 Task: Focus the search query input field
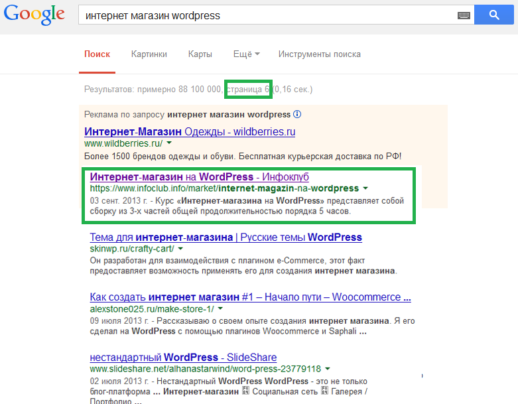coord(267,15)
